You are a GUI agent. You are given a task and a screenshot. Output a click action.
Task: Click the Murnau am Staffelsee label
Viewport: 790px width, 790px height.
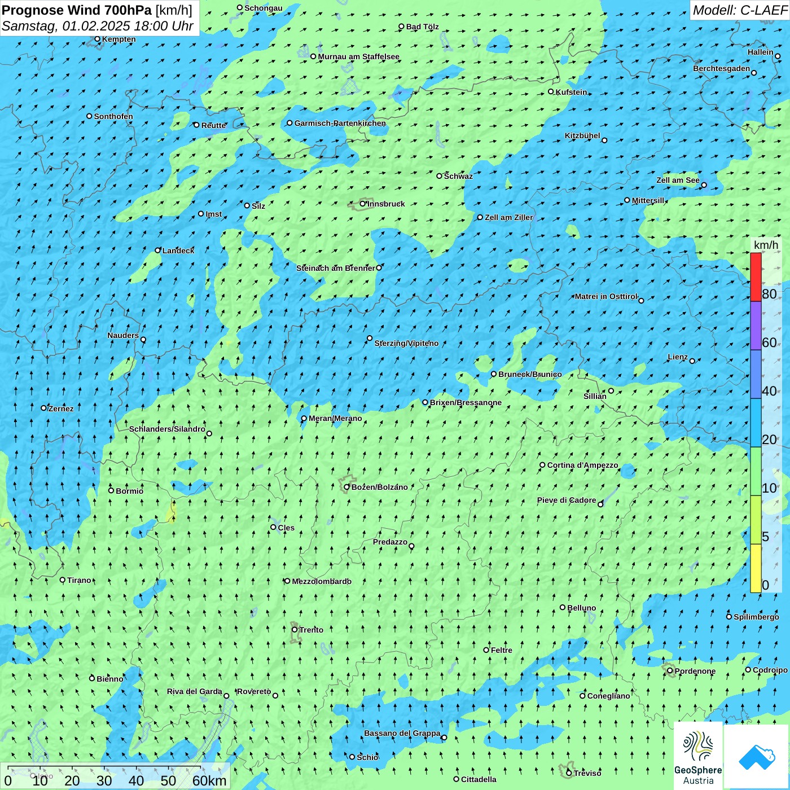[x=359, y=56]
